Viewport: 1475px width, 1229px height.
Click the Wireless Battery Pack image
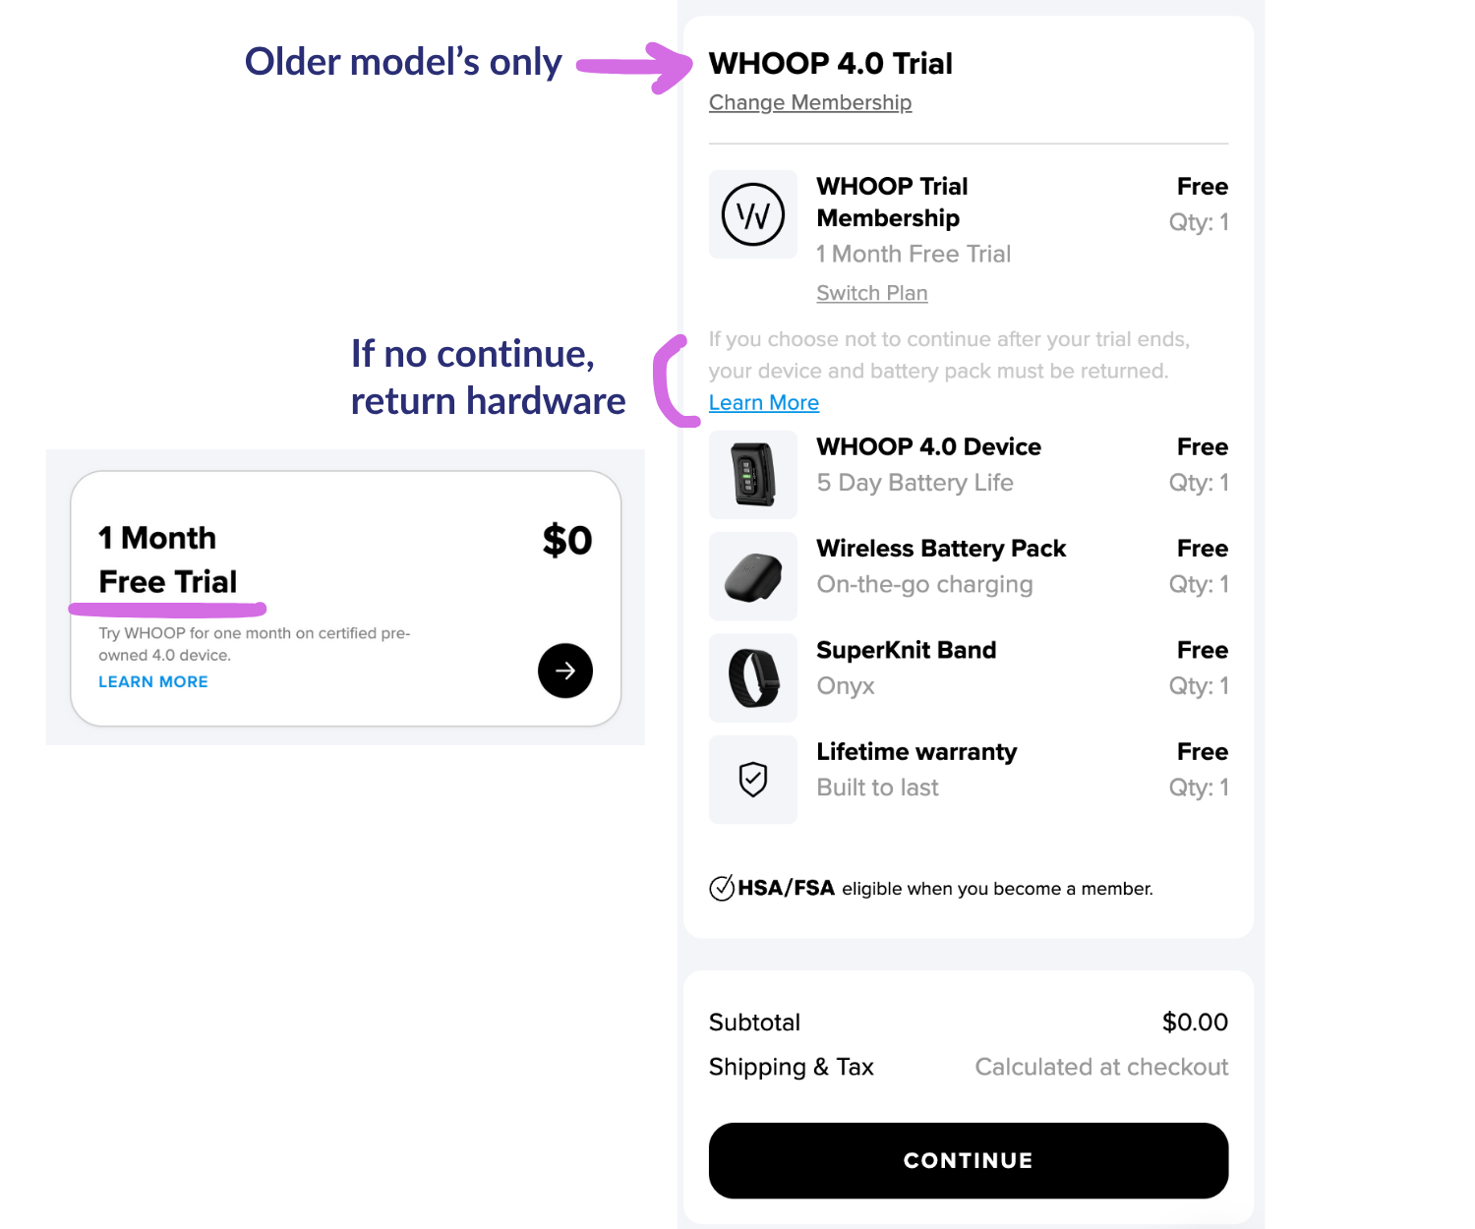pos(753,576)
